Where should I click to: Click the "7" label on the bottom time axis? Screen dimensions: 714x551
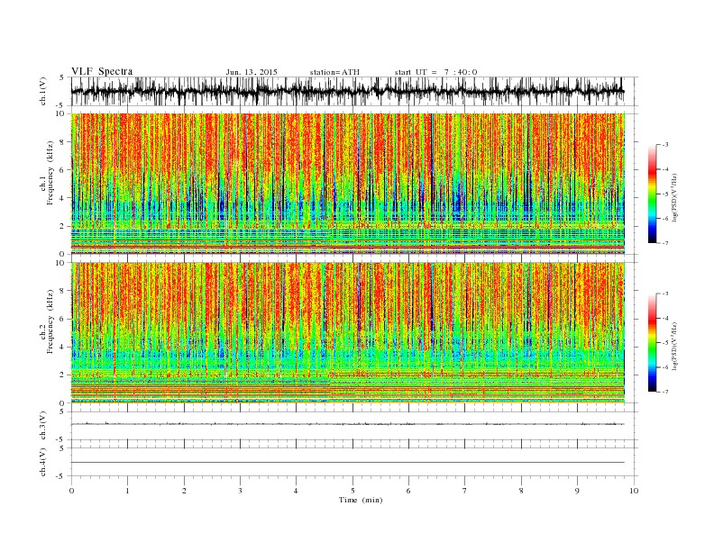pos(465,491)
